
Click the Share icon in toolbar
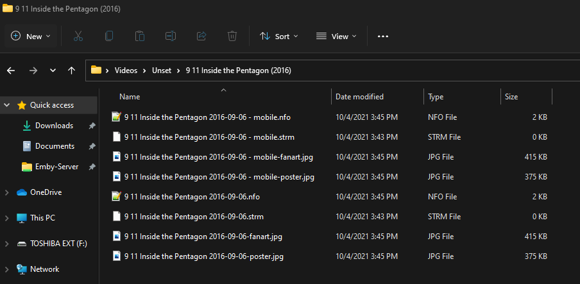(x=201, y=37)
